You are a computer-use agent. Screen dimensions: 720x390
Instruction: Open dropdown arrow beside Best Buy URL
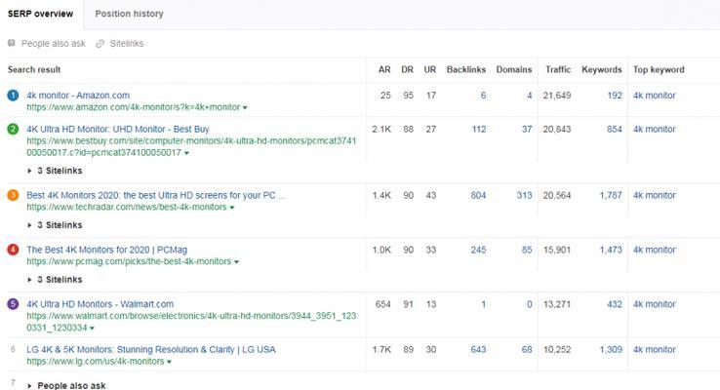pyautogui.click(x=186, y=153)
